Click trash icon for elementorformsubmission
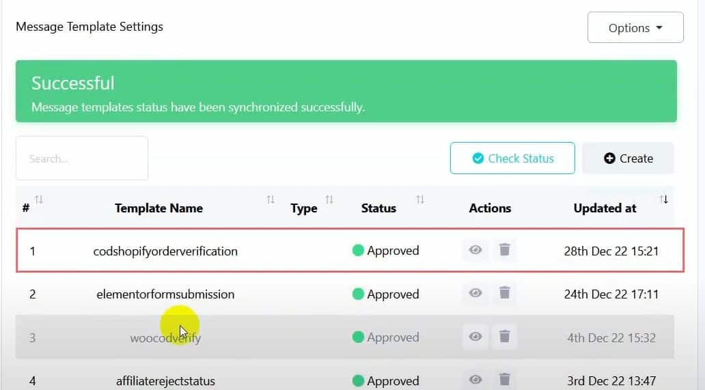705x390 pixels. pos(504,294)
